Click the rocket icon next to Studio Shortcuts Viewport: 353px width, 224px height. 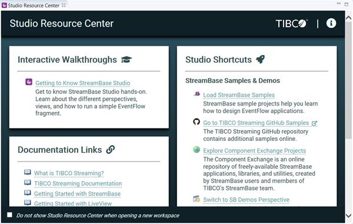click(261, 60)
